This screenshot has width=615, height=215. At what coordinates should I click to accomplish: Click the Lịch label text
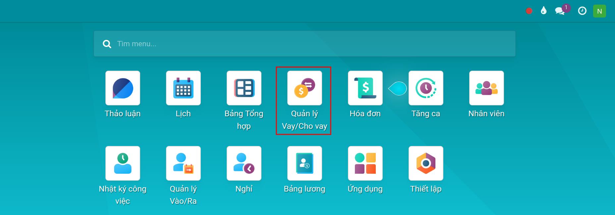[x=183, y=114]
